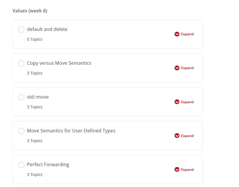This screenshot has width=239, height=187.
Task: Click the red chevron icon for default and delete
Action: point(177,34)
